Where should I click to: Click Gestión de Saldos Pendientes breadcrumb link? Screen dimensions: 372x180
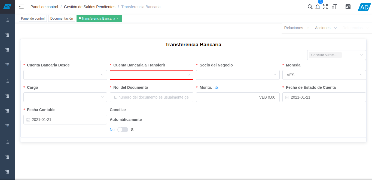coord(90,7)
